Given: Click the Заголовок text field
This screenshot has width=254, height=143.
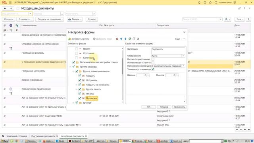Looking at the screenshot, I should coord(168,50).
